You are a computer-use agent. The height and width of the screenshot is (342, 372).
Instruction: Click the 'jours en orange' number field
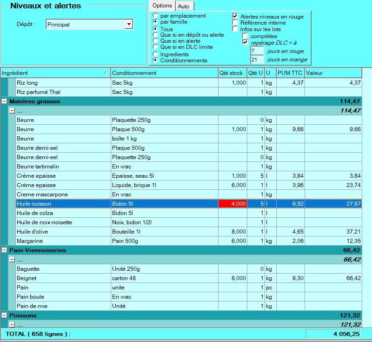click(257, 60)
